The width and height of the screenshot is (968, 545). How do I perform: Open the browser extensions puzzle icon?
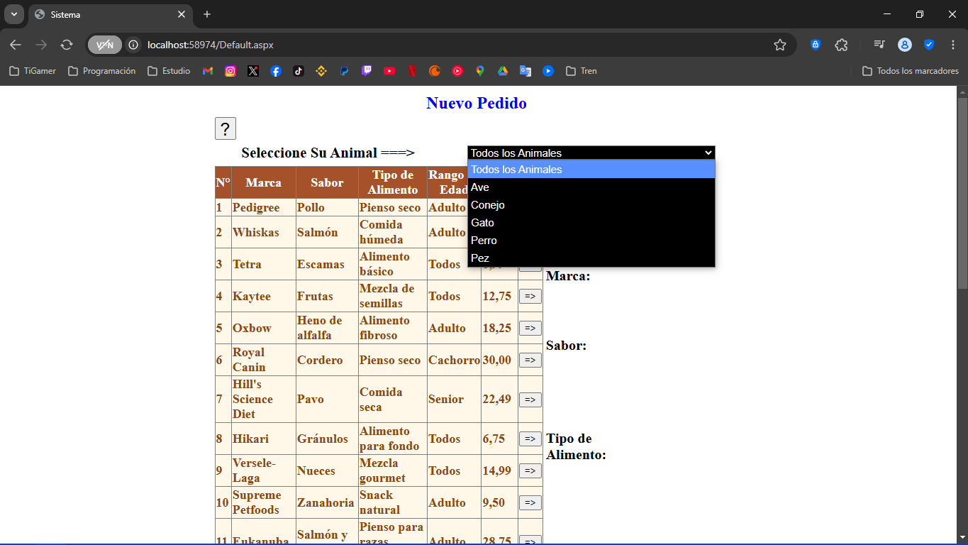841,45
